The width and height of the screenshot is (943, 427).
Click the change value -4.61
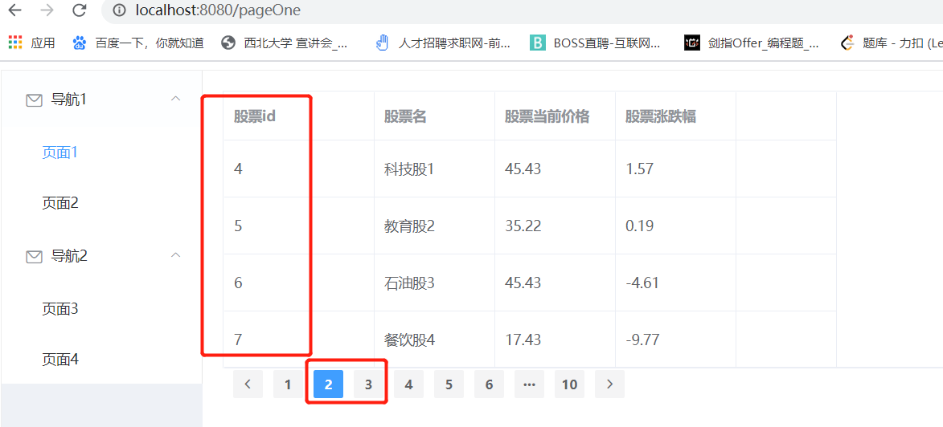(x=642, y=283)
